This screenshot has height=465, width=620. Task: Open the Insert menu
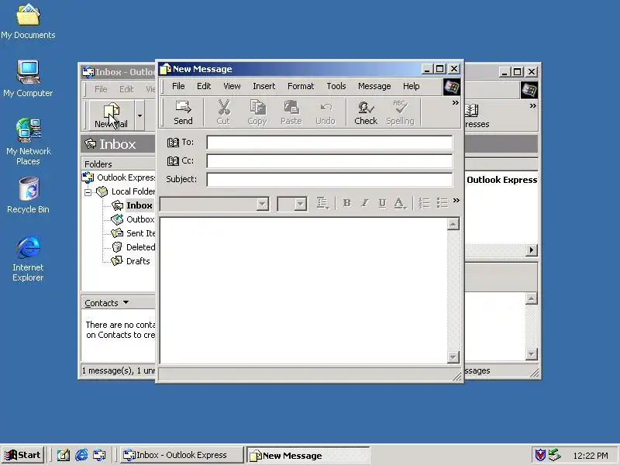[263, 86]
